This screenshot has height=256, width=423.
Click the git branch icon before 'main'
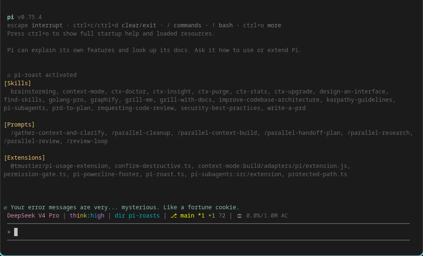point(173,216)
